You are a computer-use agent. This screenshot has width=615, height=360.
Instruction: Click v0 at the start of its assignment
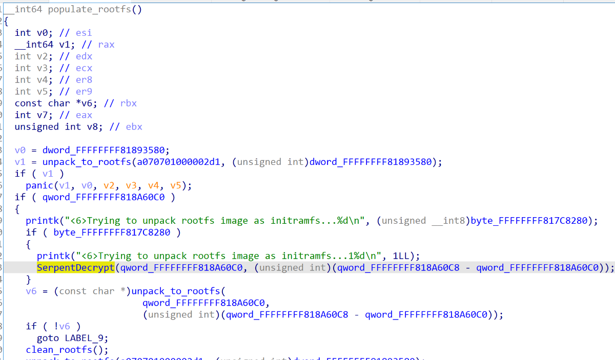[20, 150]
